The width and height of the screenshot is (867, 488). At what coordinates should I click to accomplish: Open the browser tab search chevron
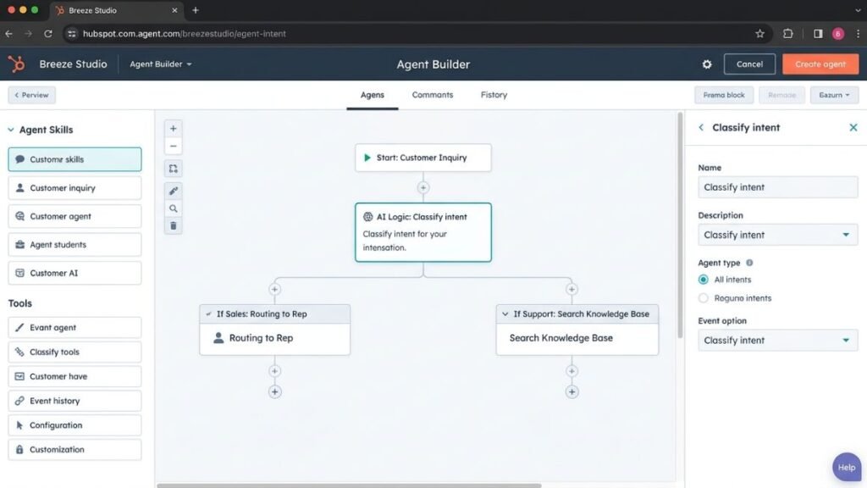coord(858,10)
